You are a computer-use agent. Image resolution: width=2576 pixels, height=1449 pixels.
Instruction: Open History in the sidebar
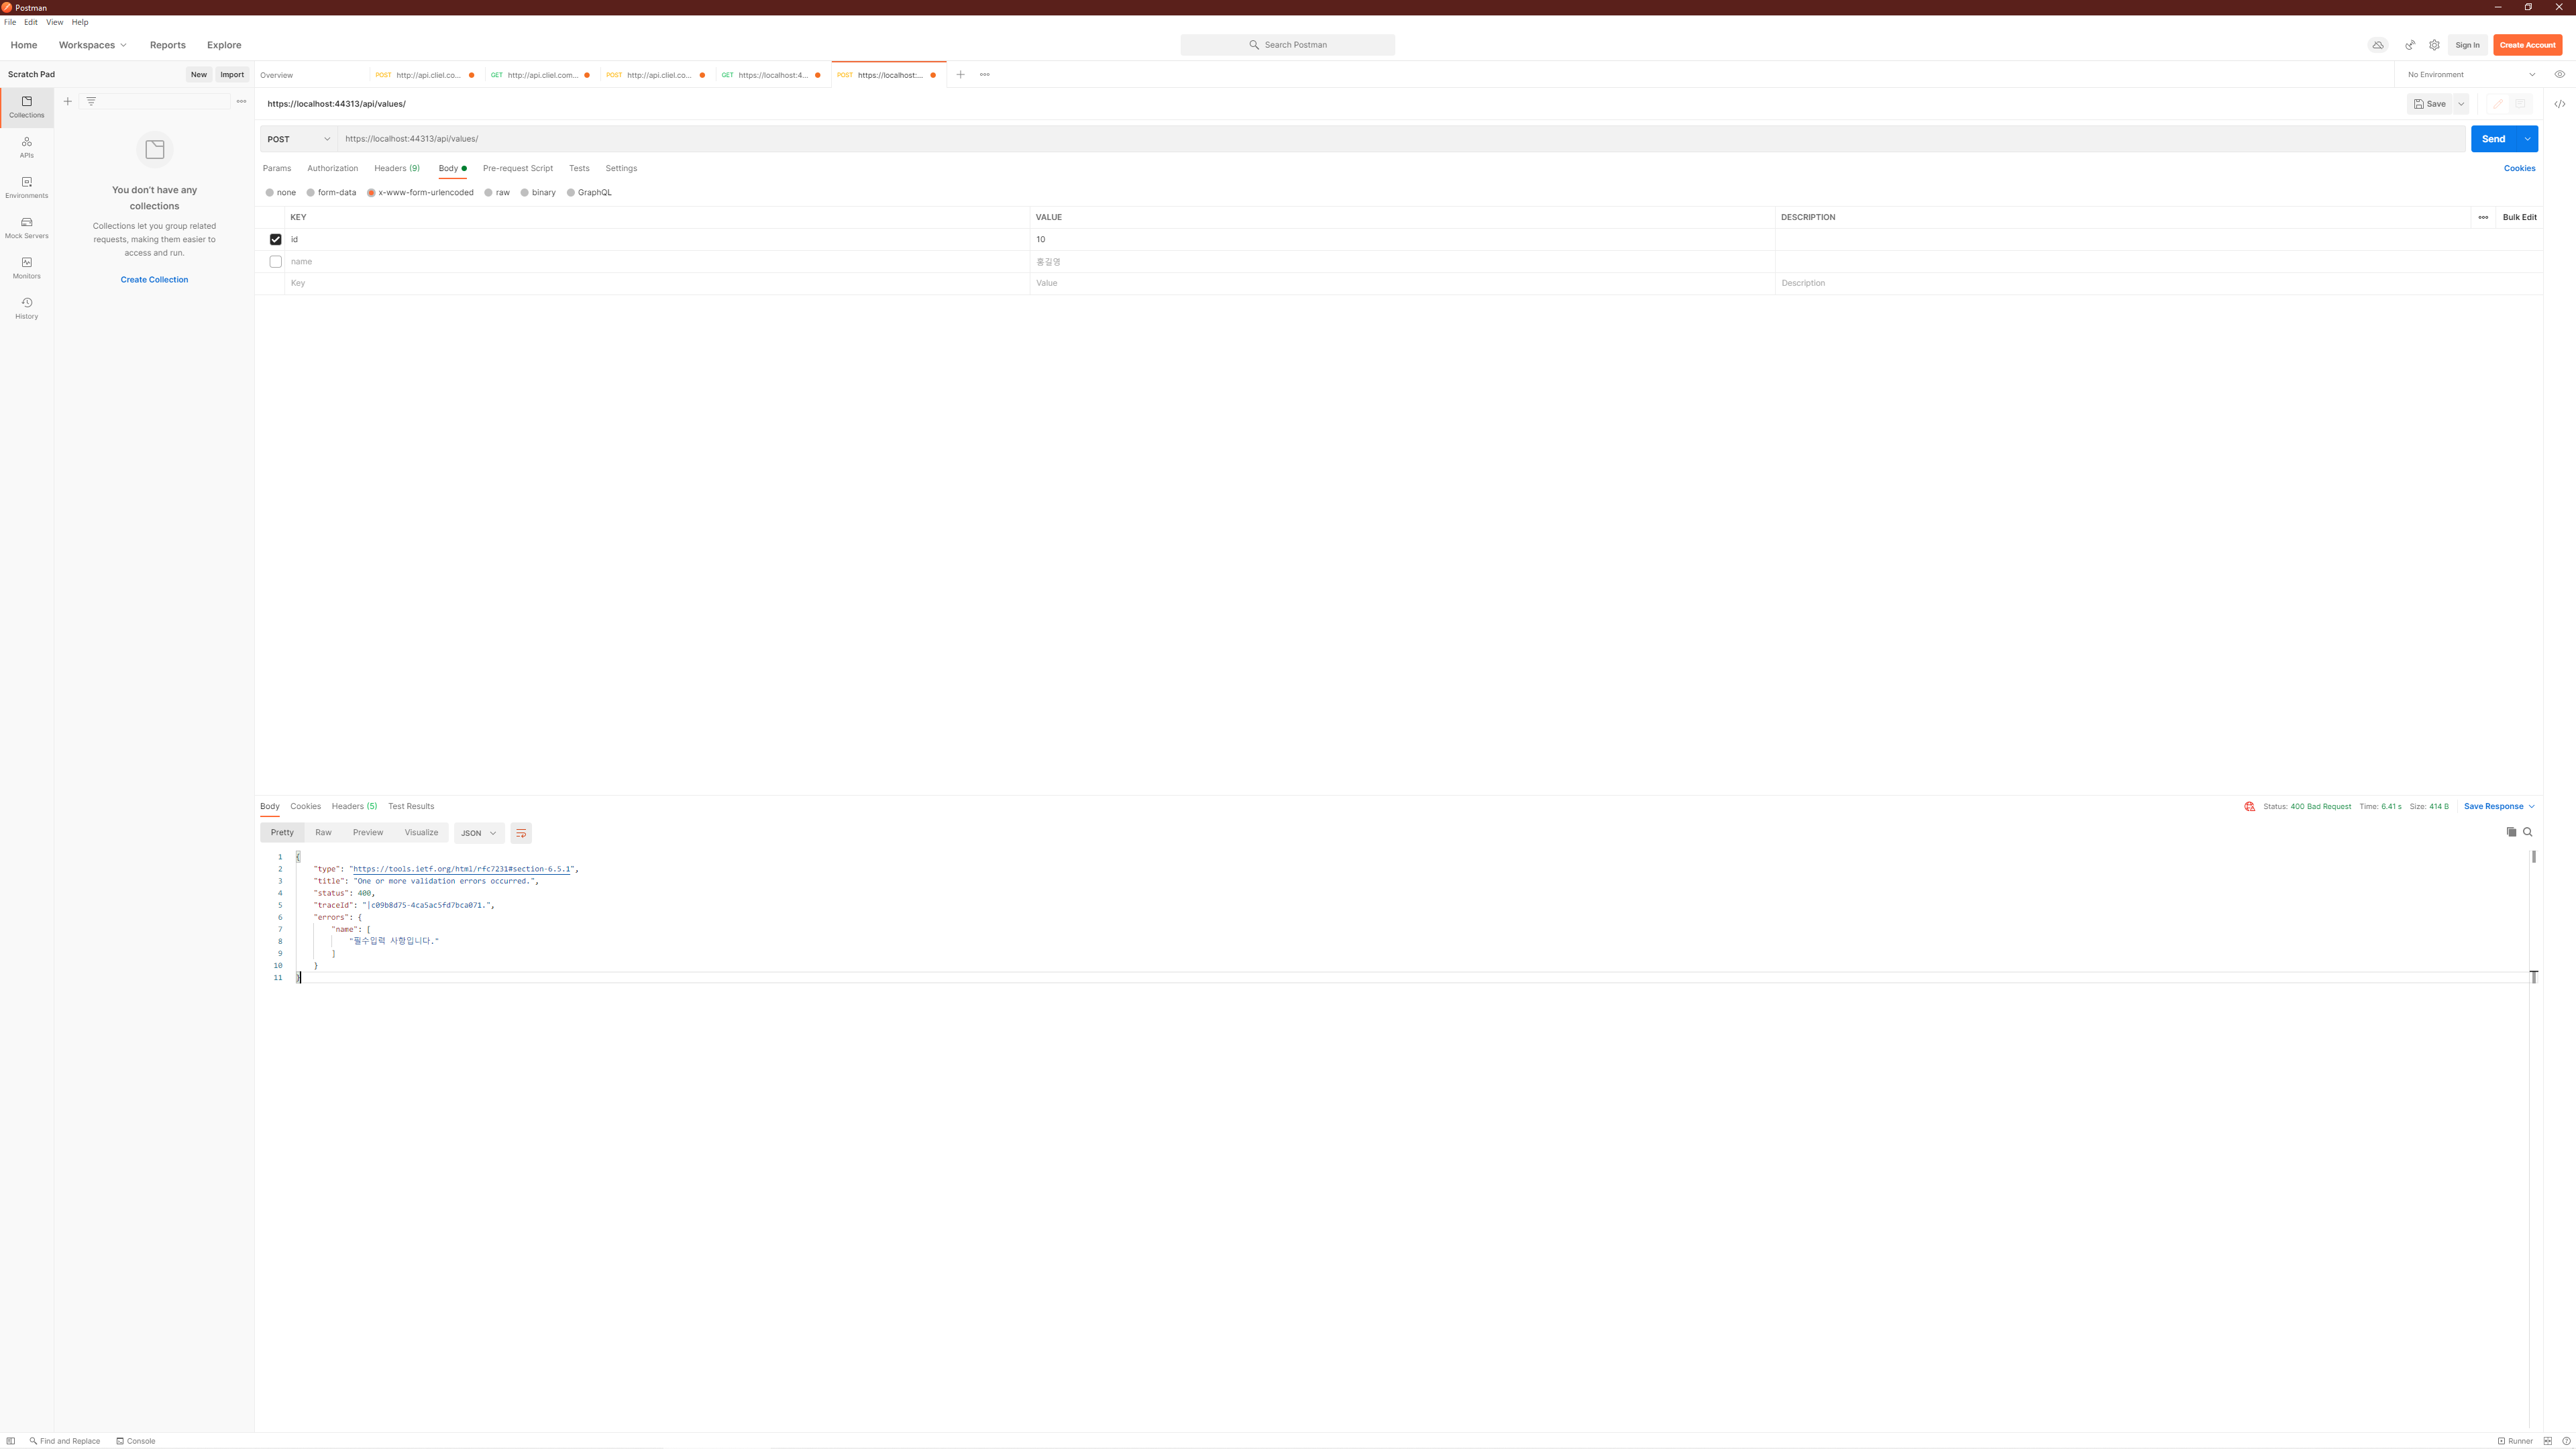coord(26,308)
